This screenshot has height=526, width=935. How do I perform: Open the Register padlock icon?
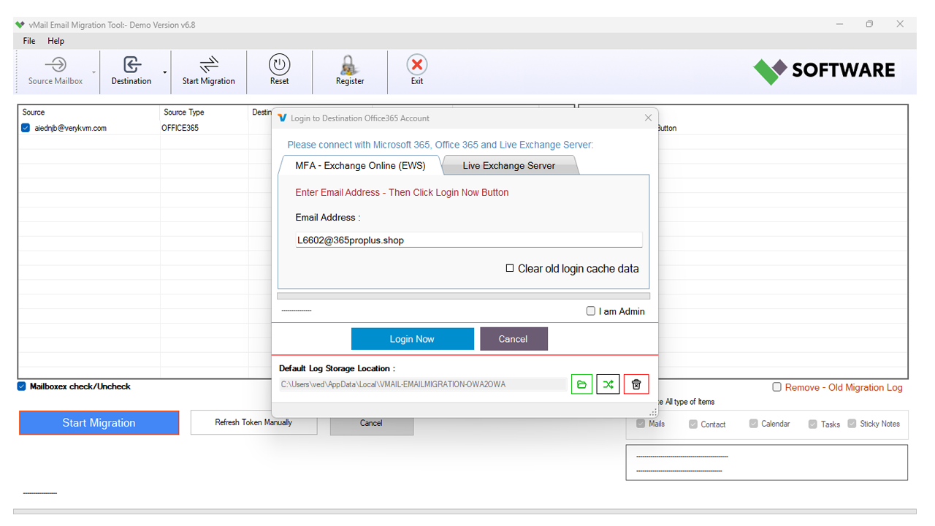click(350, 64)
